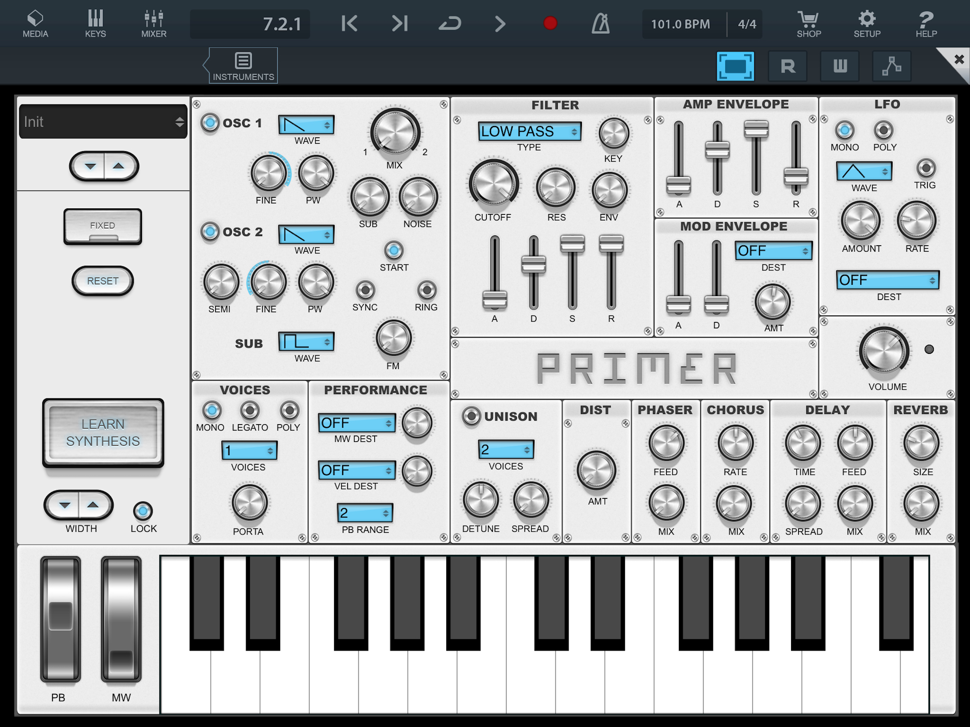
Task: Open the Instruments tab
Action: tap(243, 66)
